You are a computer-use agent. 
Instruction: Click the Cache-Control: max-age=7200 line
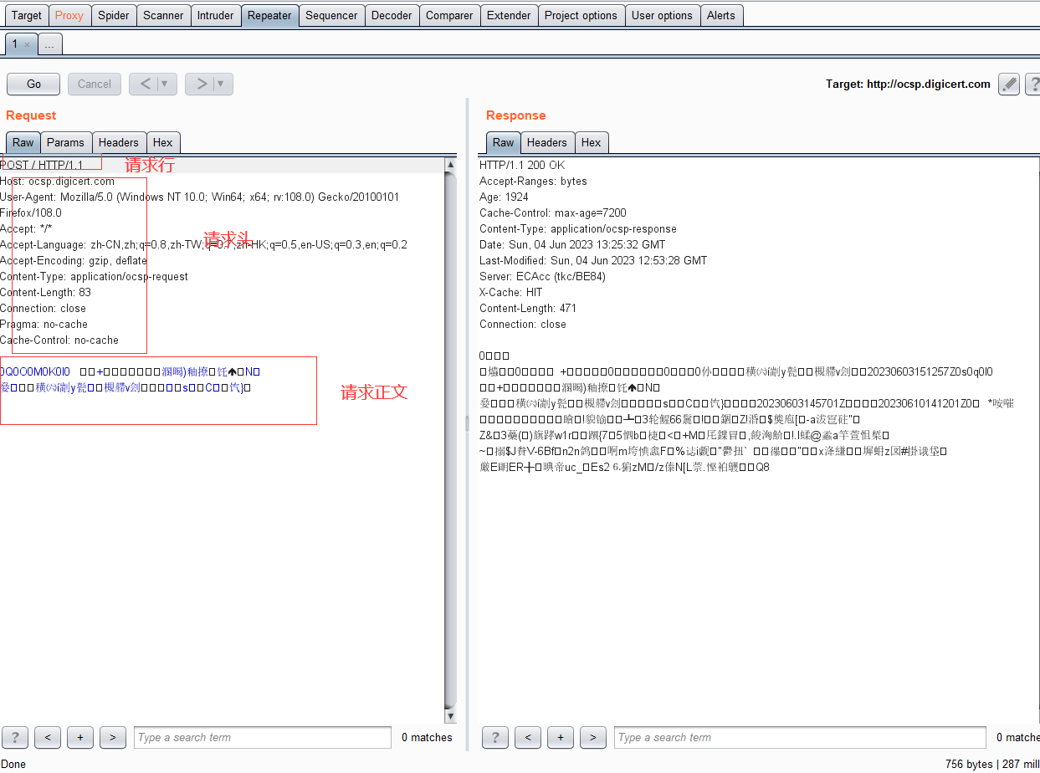553,212
